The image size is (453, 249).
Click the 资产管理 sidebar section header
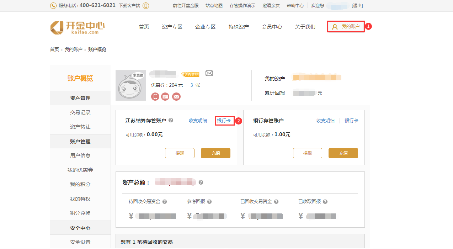80,98
